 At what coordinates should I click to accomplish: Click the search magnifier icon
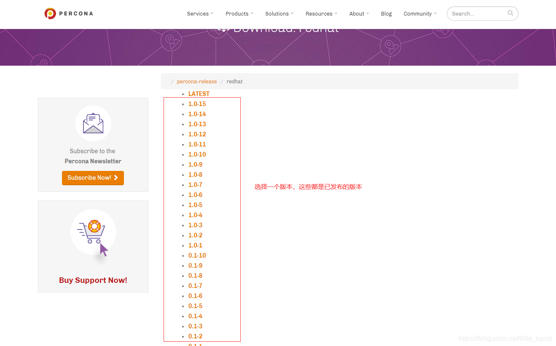(510, 13)
